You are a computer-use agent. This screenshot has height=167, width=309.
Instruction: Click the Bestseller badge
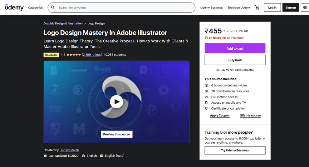51,55
